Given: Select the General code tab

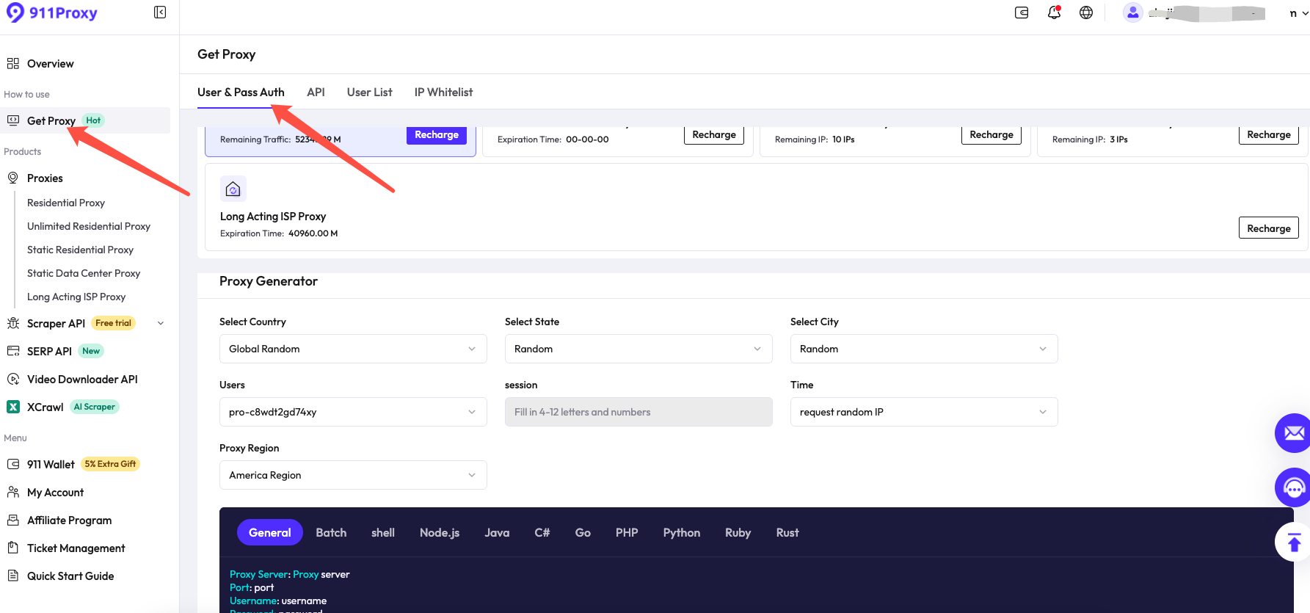Looking at the screenshot, I should (270, 532).
